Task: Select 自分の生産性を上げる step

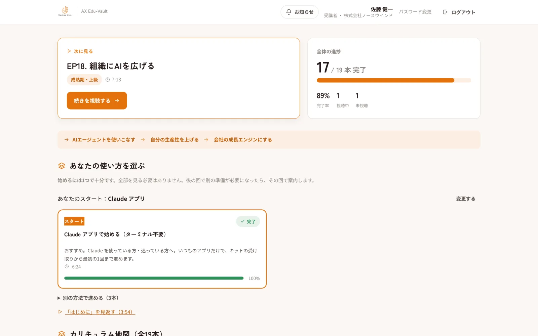Action: tap(175, 139)
